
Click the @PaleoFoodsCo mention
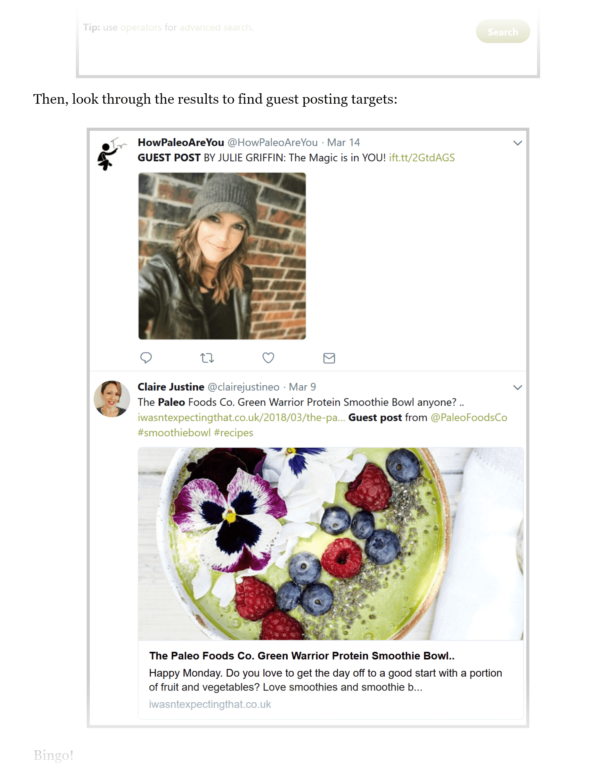(x=469, y=417)
